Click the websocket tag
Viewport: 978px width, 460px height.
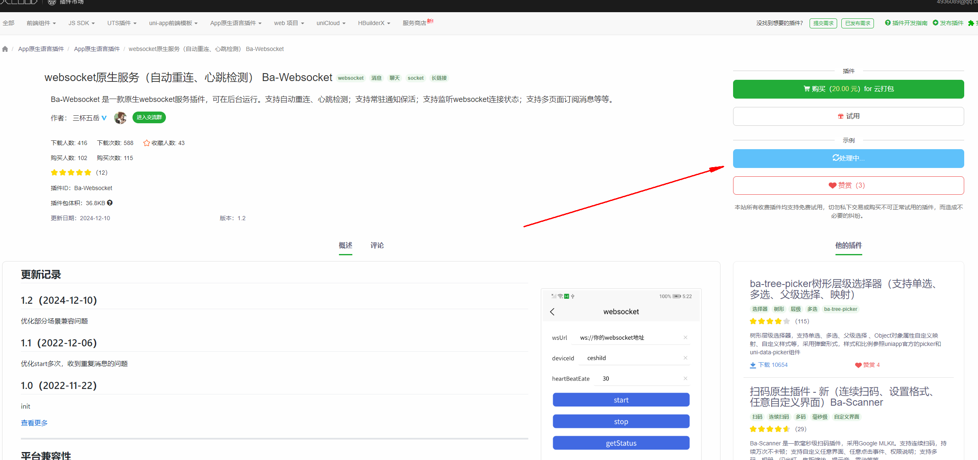[x=351, y=78]
